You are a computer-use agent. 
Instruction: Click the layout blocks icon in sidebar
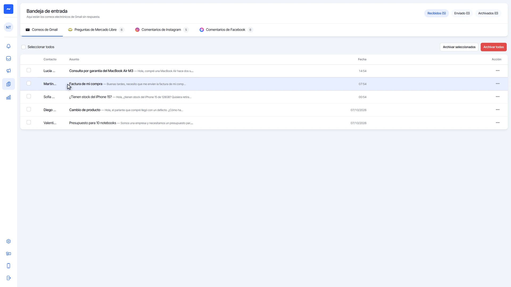click(9, 254)
